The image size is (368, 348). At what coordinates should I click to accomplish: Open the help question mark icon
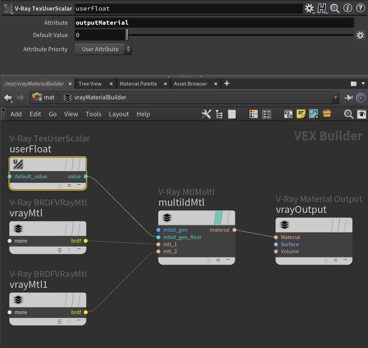(x=360, y=8)
